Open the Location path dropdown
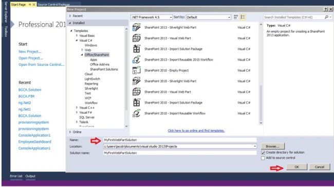This screenshot has width=334, height=187. pyautogui.click(x=255, y=146)
